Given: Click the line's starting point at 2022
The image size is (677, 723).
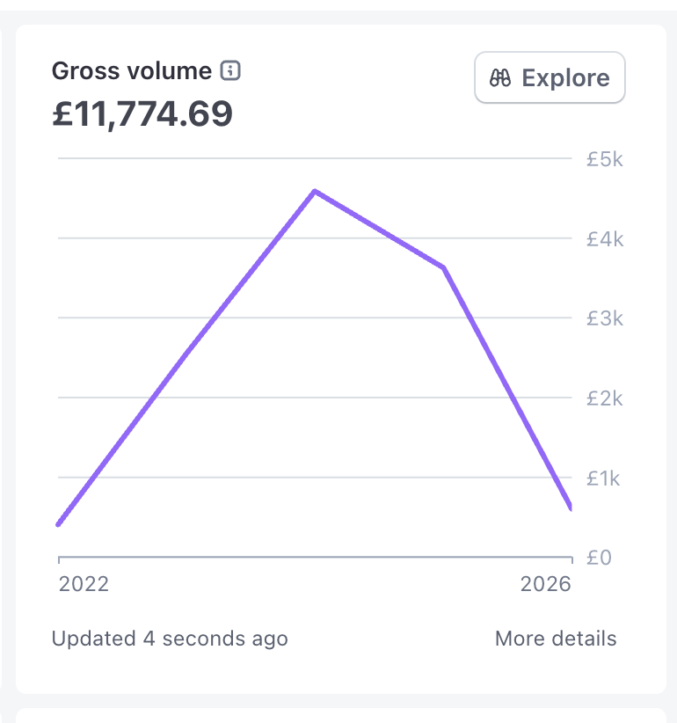Looking at the screenshot, I should tap(59, 524).
